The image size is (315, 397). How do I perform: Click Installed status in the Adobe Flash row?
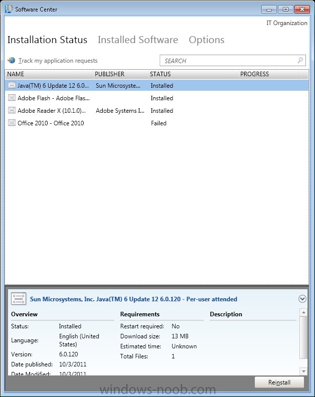pos(162,98)
